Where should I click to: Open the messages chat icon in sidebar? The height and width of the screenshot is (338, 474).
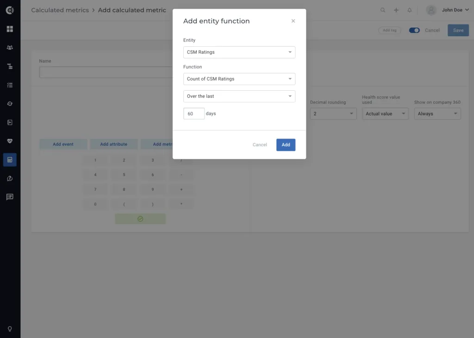(x=10, y=197)
